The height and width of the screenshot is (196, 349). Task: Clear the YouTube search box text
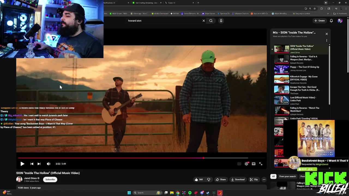[204, 21]
